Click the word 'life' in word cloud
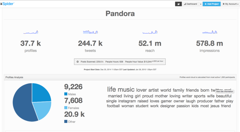This screenshot has height=132, width=240. click(111, 89)
